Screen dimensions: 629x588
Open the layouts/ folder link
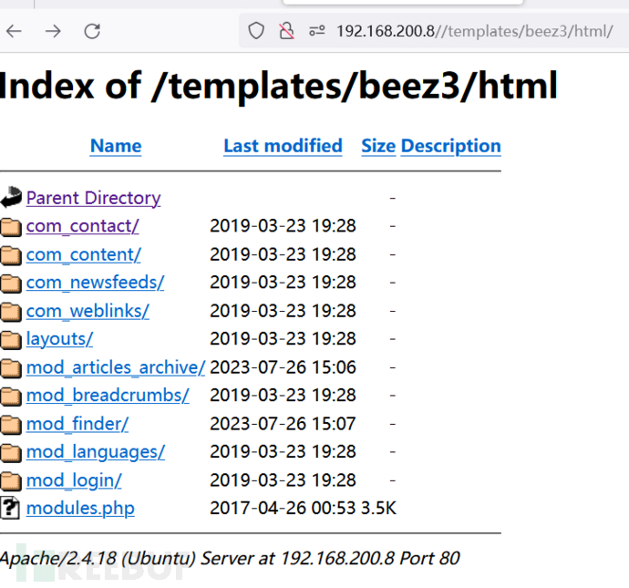pos(59,339)
